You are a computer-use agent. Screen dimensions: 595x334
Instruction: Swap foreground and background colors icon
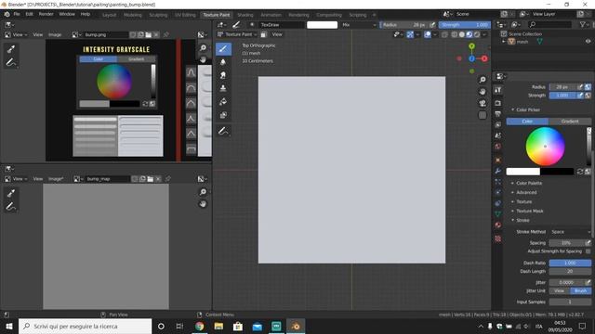pos(580,172)
